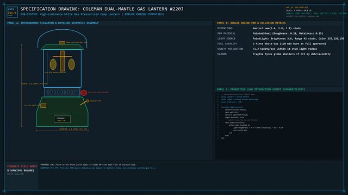Click the 2 Pints White Gas value
Viewport: 348px width, 195px height.
(x=289, y=44)
